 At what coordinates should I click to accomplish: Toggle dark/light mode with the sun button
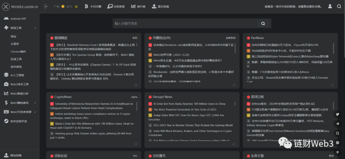tap(338, 152)
